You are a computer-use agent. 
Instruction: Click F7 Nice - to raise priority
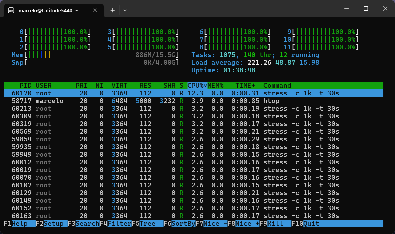coord(215,223)
